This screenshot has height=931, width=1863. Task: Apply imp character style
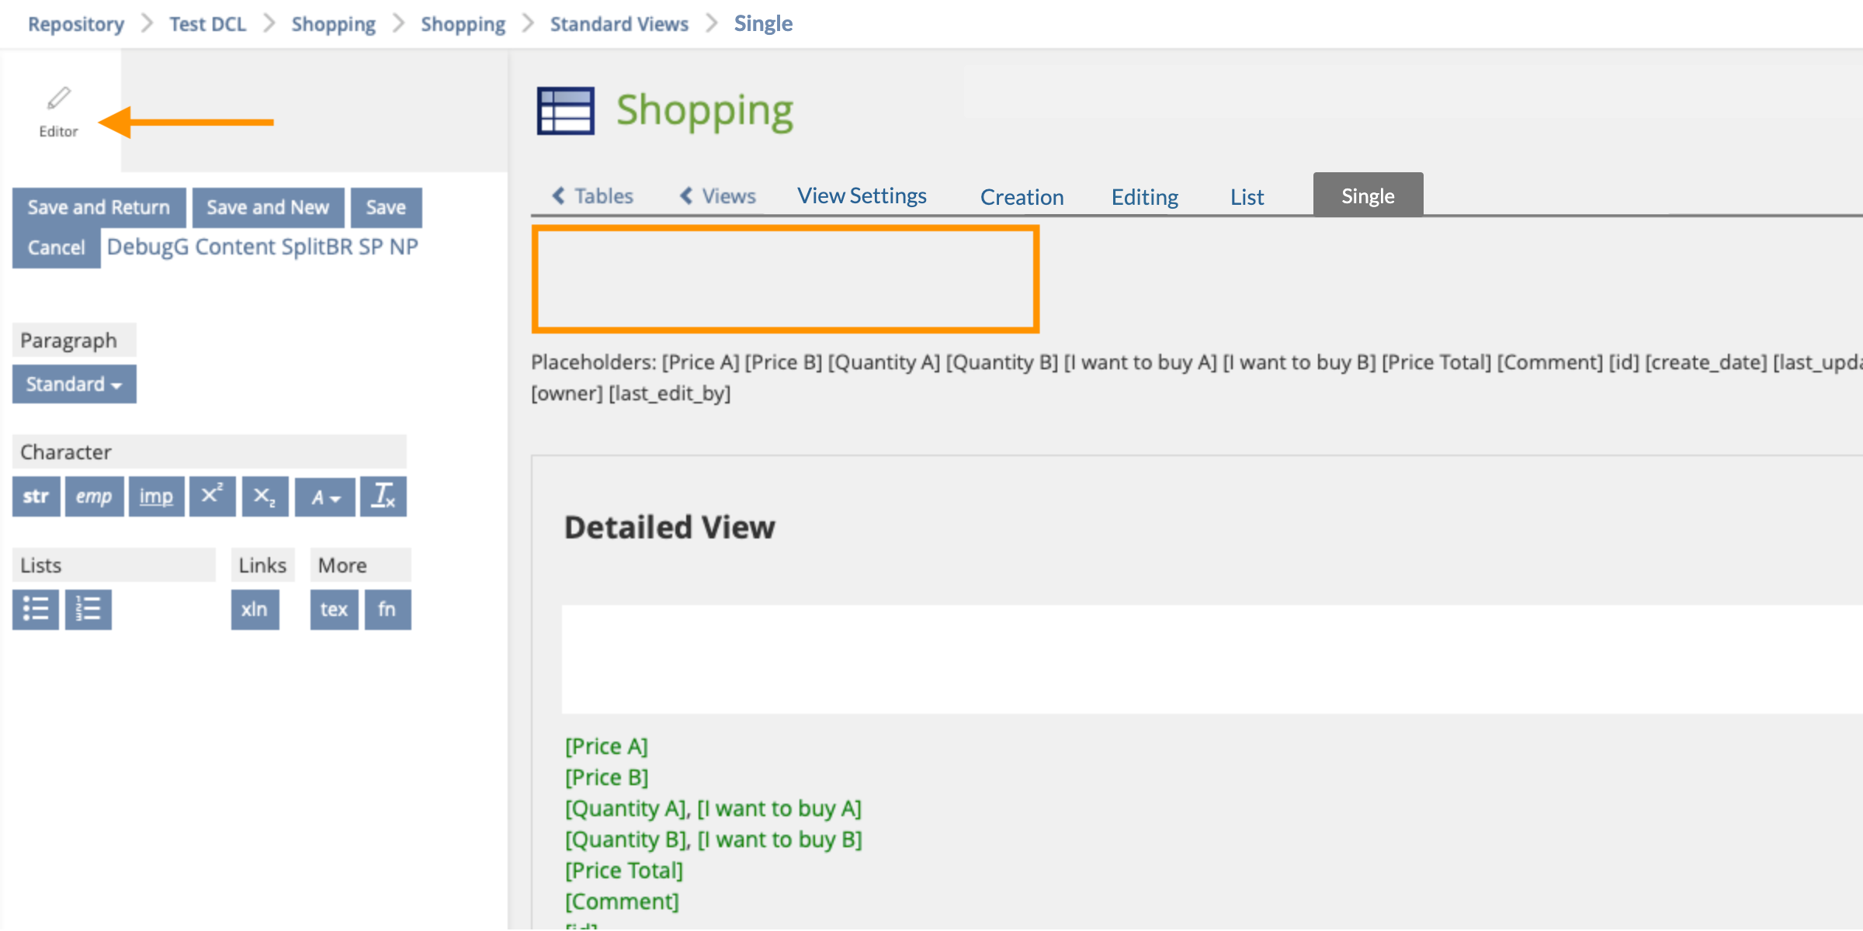pos(156,497)
